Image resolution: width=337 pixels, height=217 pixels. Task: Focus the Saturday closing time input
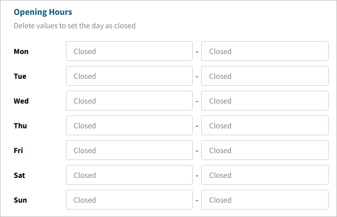click(x=265, y=175)
